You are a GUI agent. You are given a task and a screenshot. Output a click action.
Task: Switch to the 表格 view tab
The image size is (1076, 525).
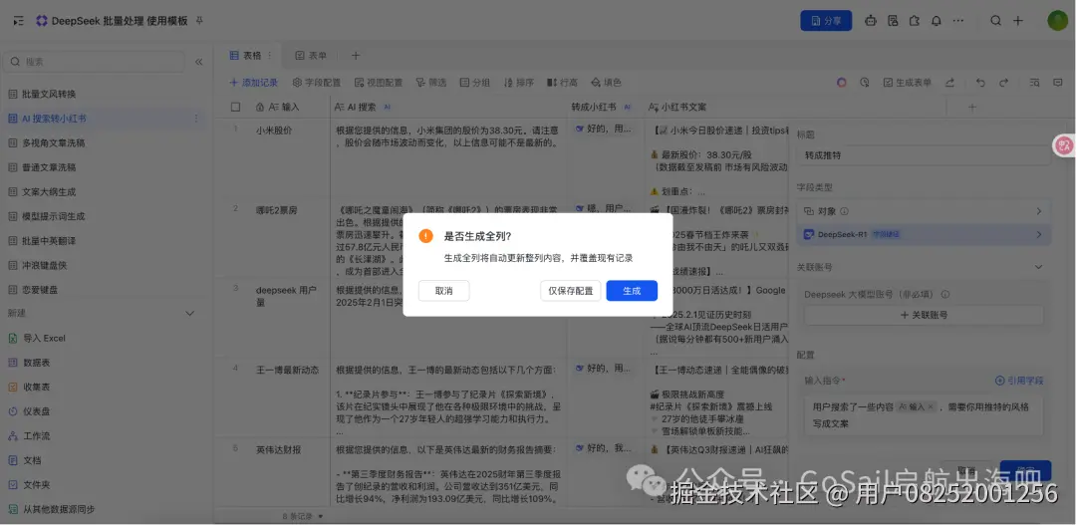pyautogui.click(x=247, y=56)
